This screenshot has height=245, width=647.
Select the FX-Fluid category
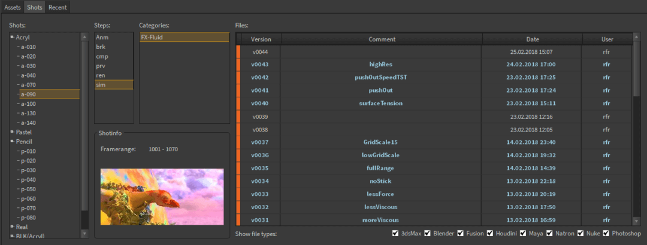pos(152,37)
